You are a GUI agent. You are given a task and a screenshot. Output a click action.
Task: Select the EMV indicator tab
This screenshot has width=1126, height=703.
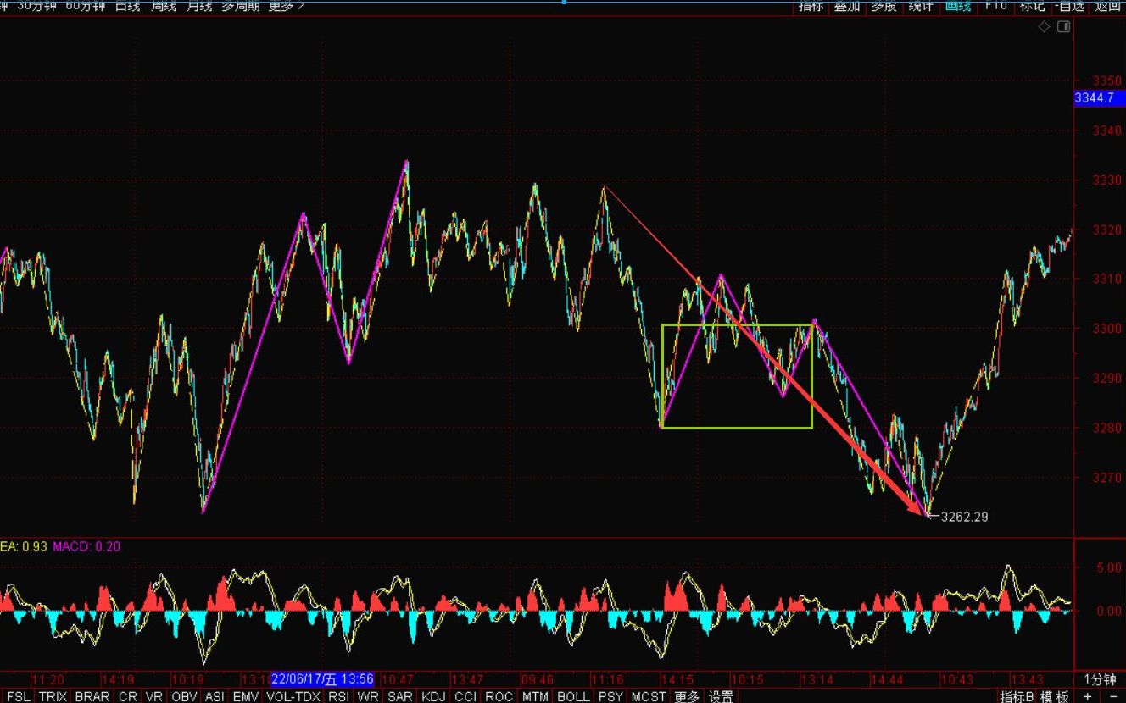(x=246, y=696)
